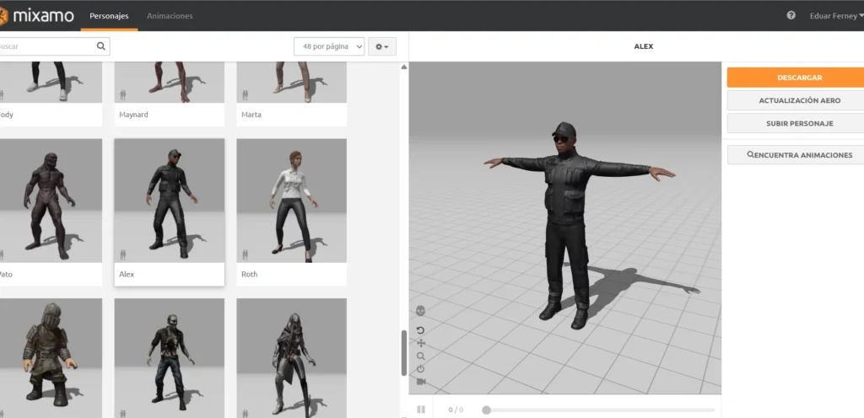Expand the '48 por página' dropdown
This screenshot has width=864, height=418.
click(329, 46)
